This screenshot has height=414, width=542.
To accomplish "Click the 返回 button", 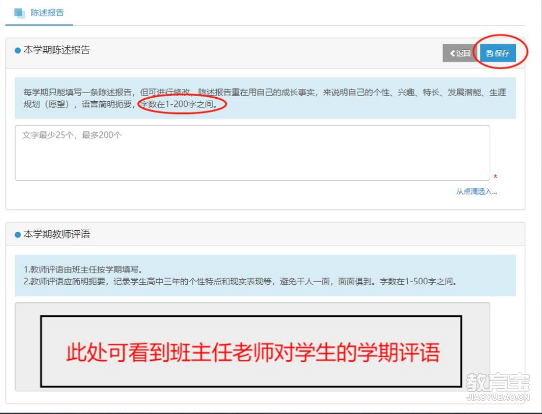I will (x=460, y=53).
